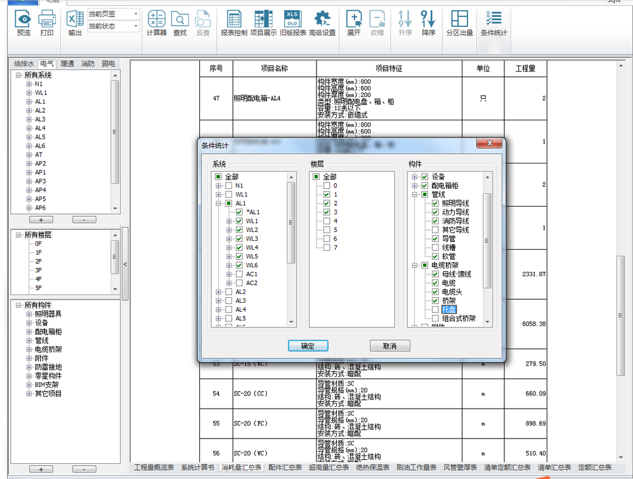Click minus button below system tree
Image resolution: width=633 pixels, height=479 pixels.
pos(84,220)
